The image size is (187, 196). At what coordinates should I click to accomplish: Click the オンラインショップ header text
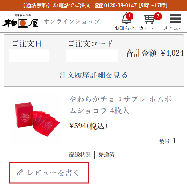pyautogui.click(x=72, y=21)
